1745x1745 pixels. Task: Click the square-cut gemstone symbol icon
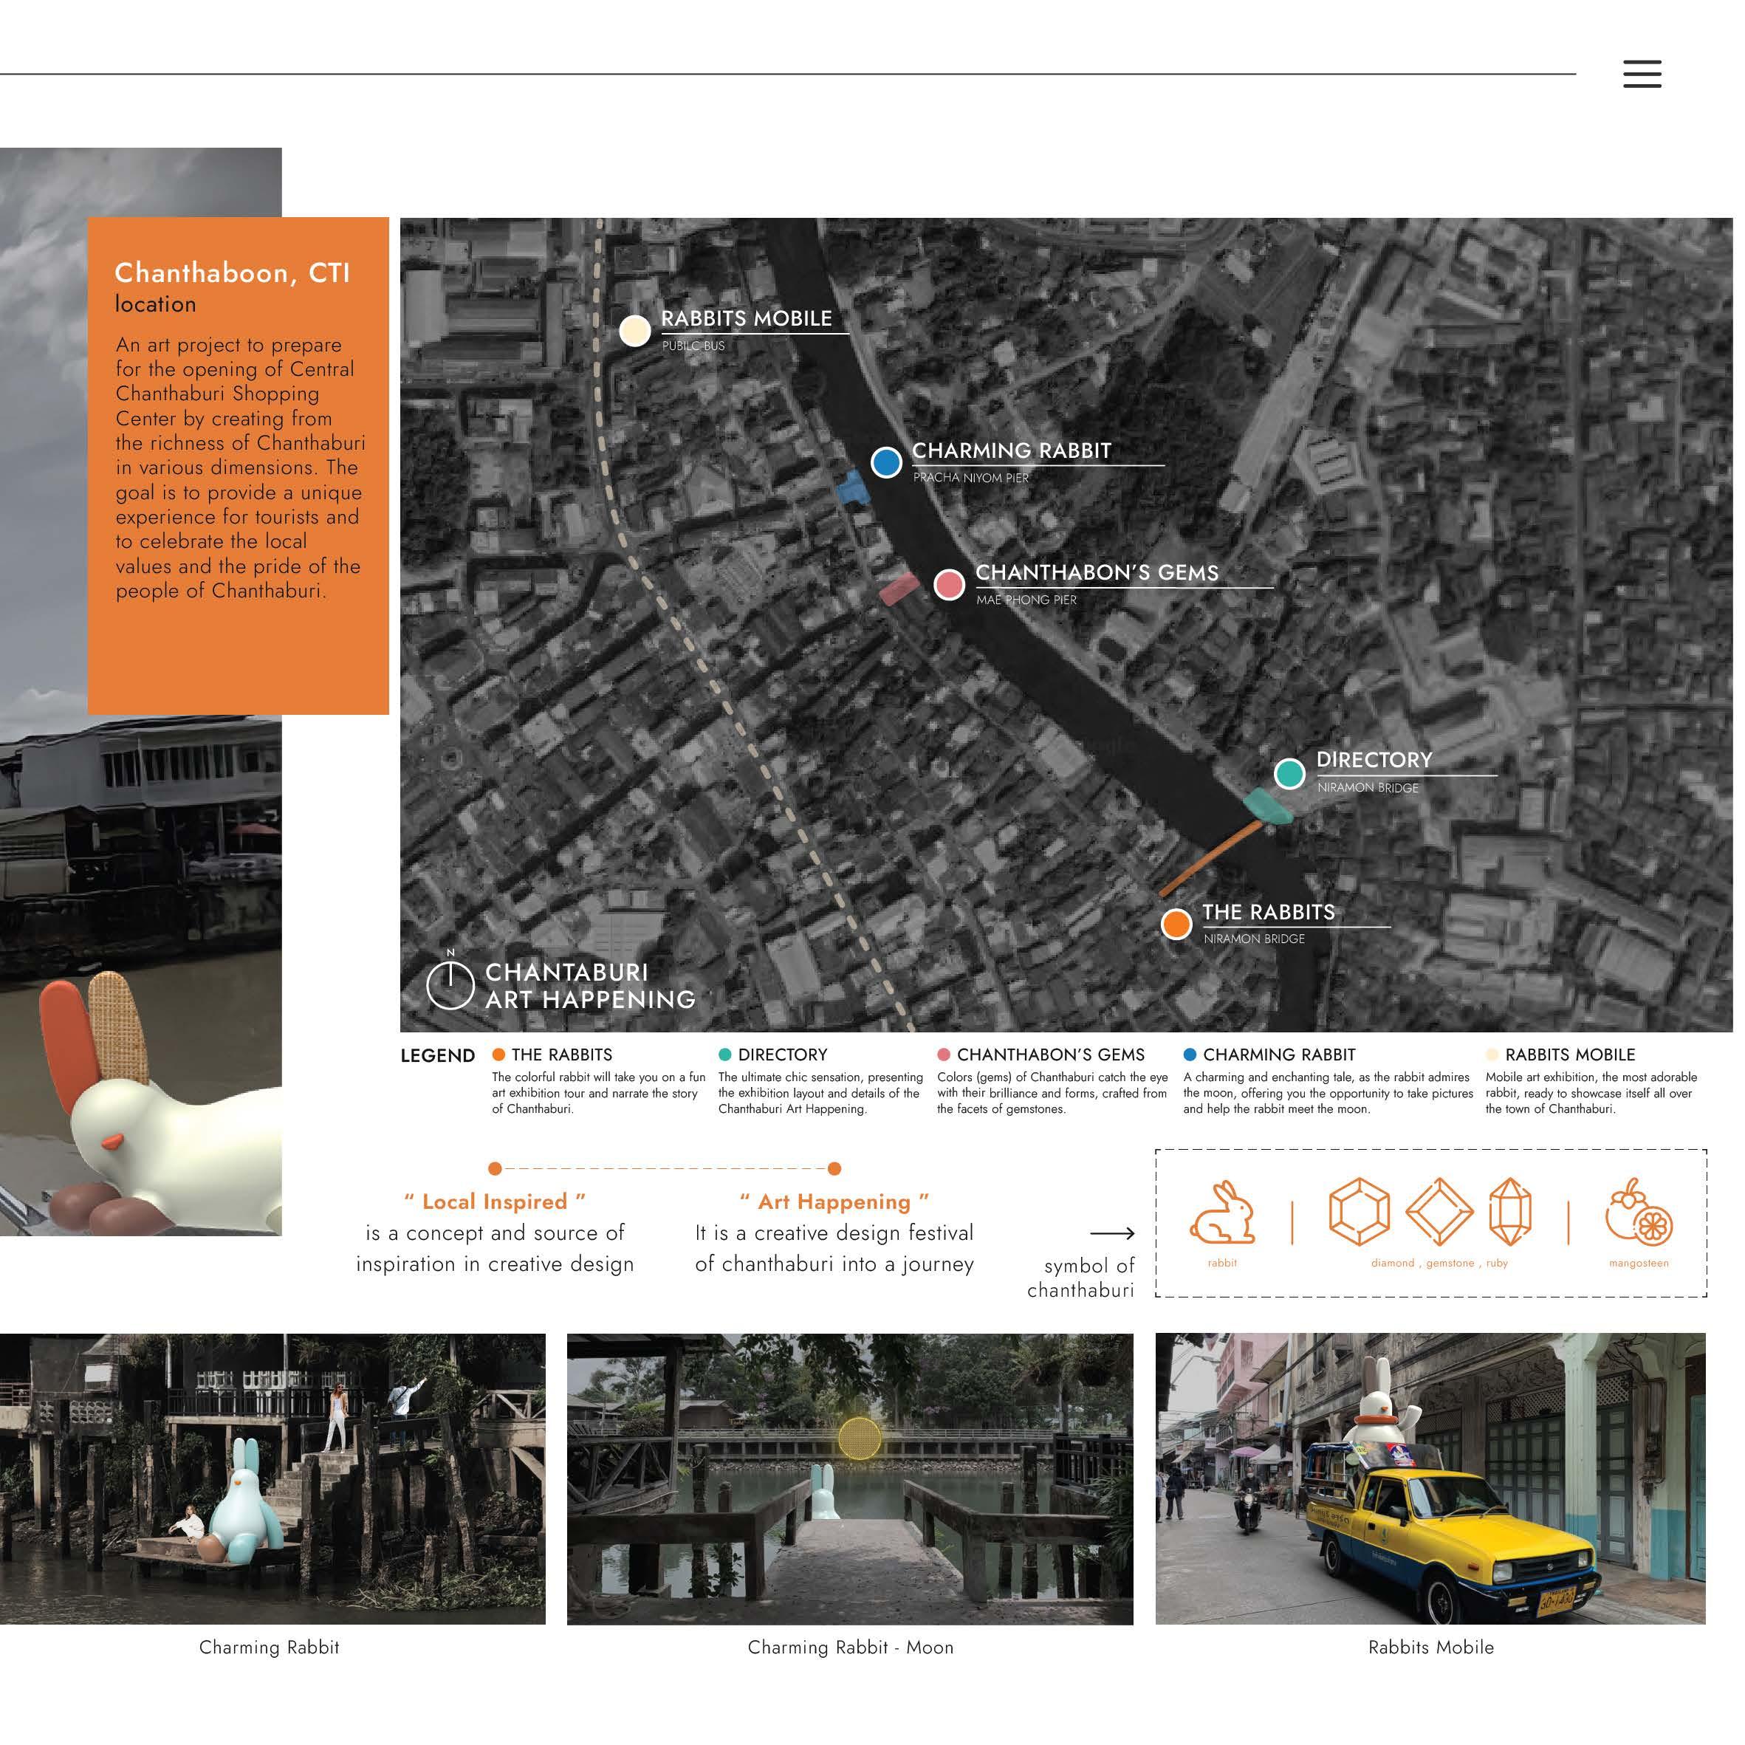[1439, 1211]
